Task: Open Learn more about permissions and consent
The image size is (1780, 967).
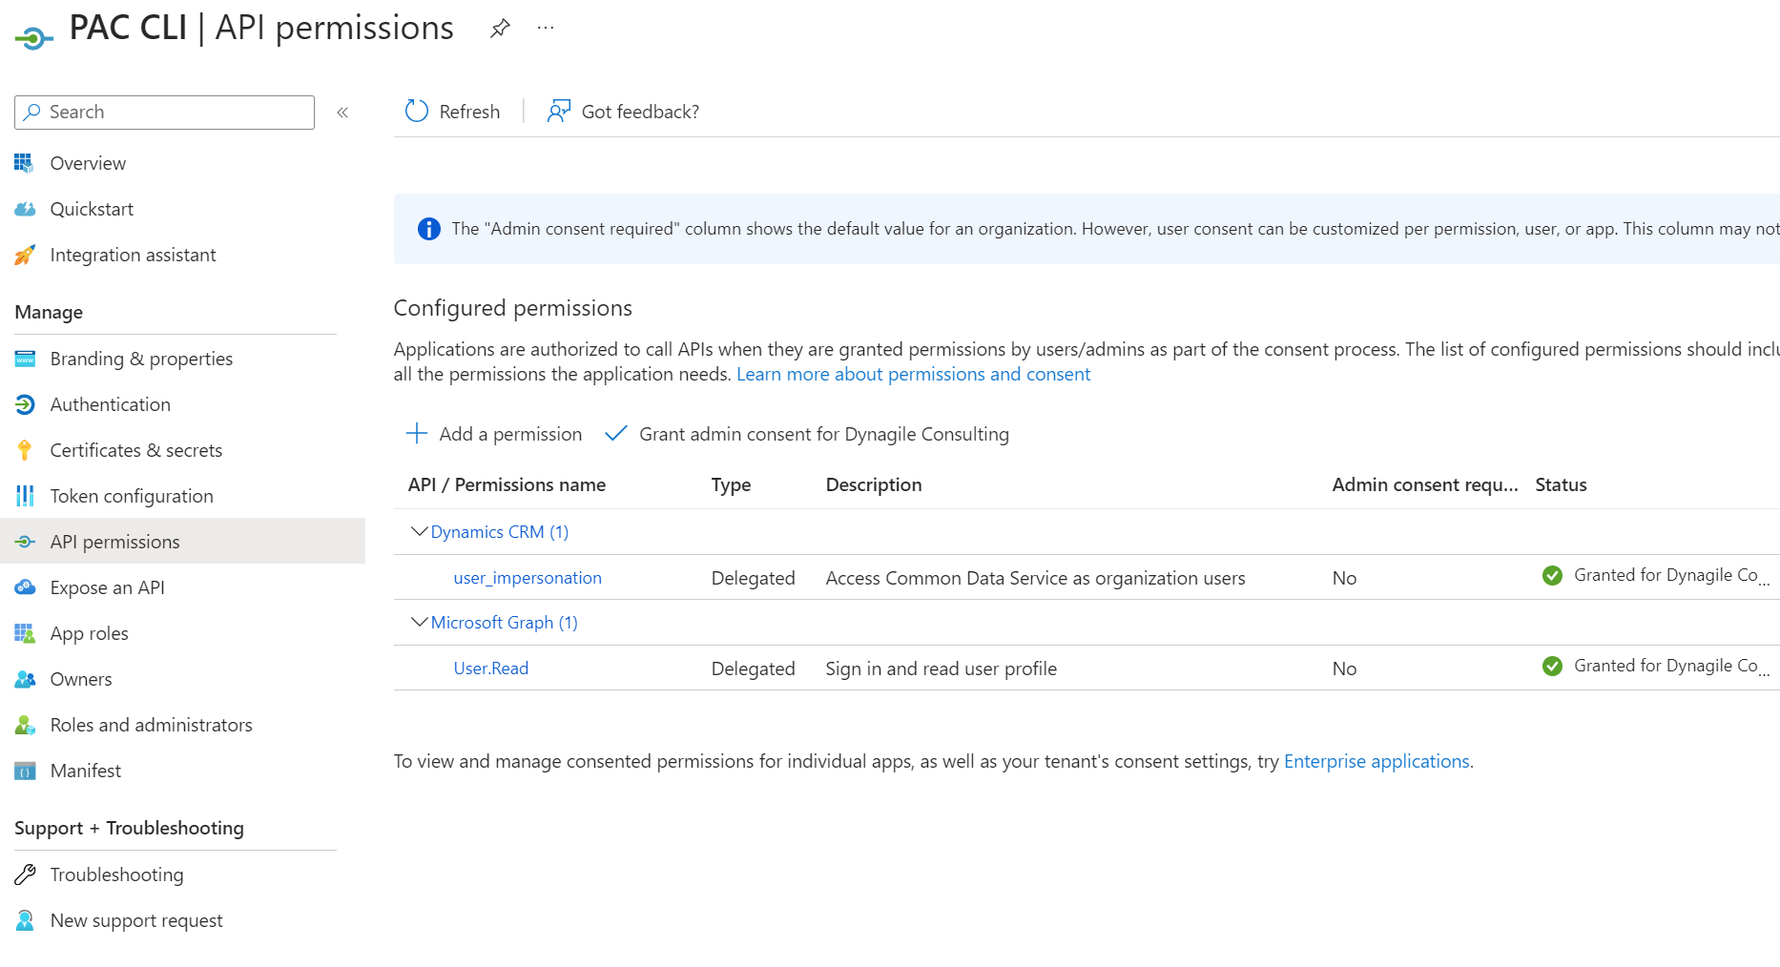Action: (x=913, y=374)
